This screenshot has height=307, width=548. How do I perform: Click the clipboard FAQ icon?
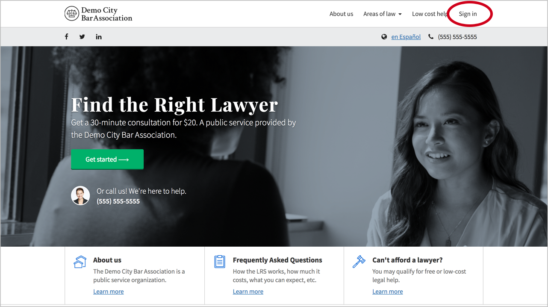click(x=220, y=262)
